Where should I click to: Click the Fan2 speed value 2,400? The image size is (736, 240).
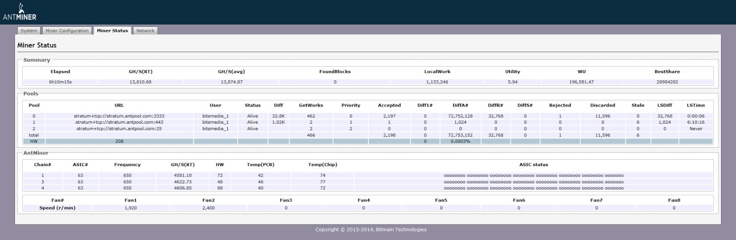pyautogui.click(x=208, y=208)
